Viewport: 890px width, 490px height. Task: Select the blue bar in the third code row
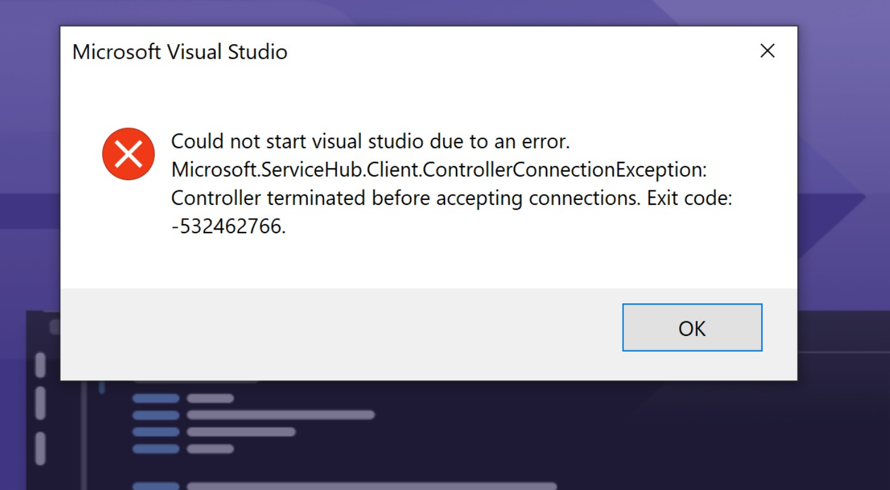click(156, 432)
